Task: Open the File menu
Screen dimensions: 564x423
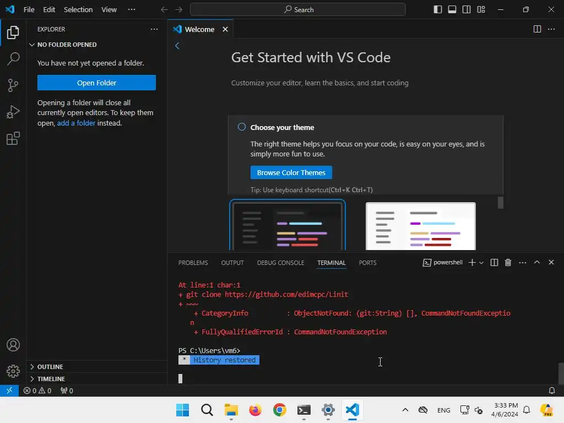Action: pos(29,10)
